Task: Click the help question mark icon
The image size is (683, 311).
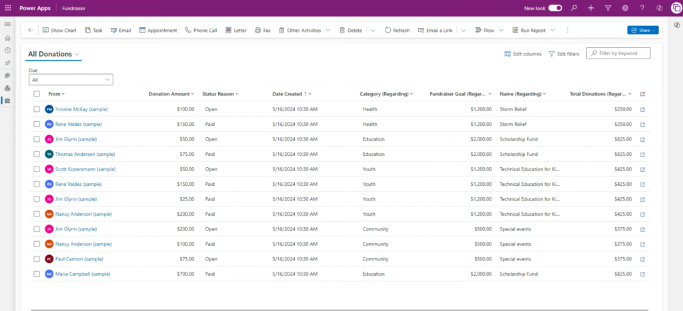Action: [642, 8]
